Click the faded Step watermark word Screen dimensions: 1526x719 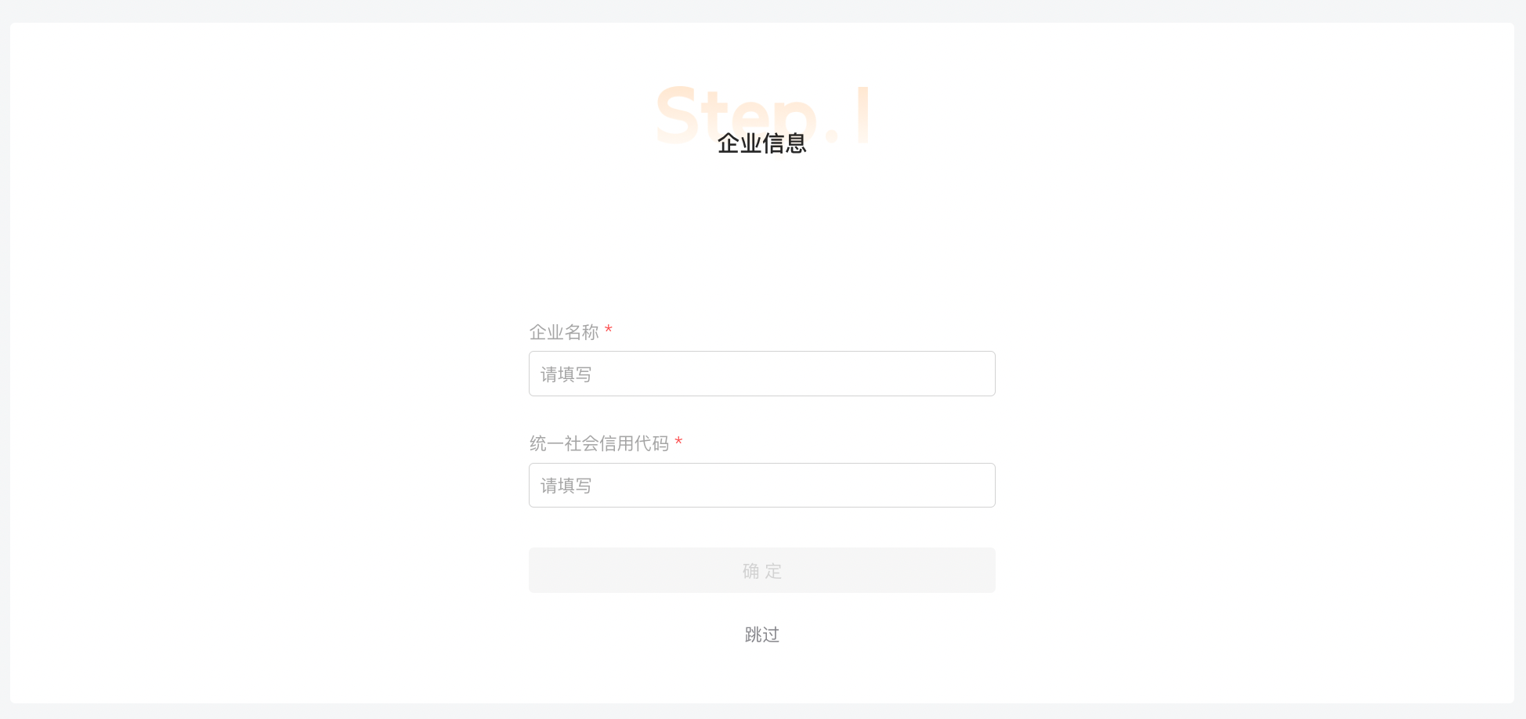(736, 116)
